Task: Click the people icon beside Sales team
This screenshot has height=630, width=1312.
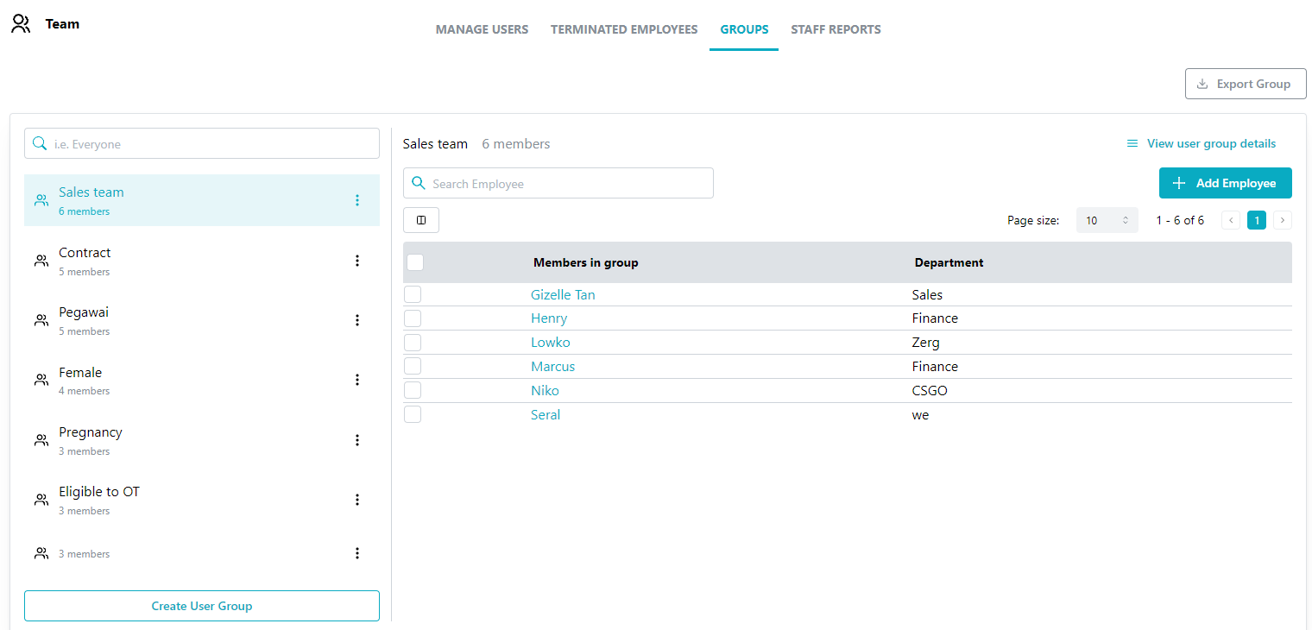Action: click(41, 200)
